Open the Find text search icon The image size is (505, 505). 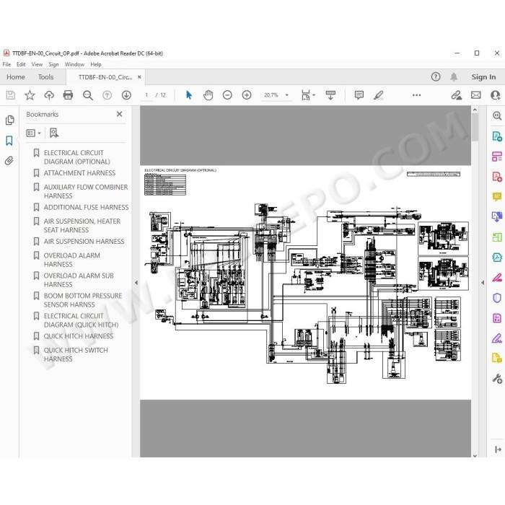87,95
